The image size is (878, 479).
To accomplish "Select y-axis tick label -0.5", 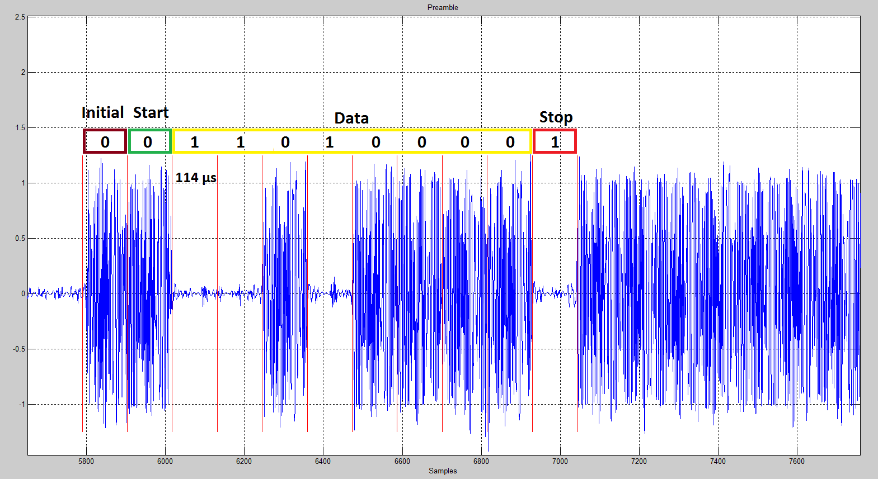I will tap(19, 349).
